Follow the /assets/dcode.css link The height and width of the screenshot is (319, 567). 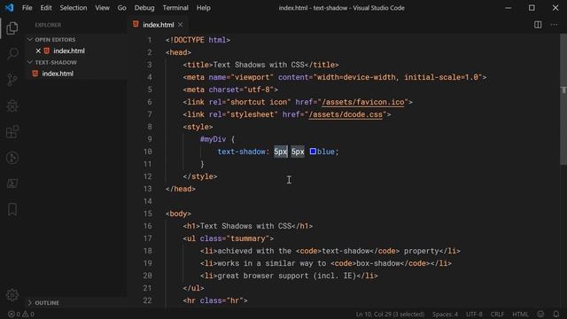coord(346,114)
